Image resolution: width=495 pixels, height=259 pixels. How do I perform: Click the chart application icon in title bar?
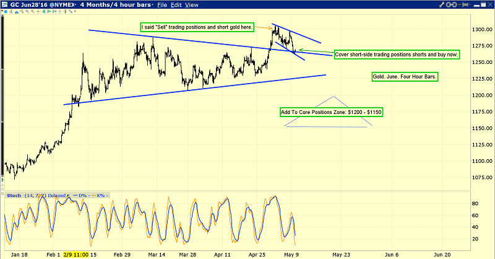click(5, 4)
